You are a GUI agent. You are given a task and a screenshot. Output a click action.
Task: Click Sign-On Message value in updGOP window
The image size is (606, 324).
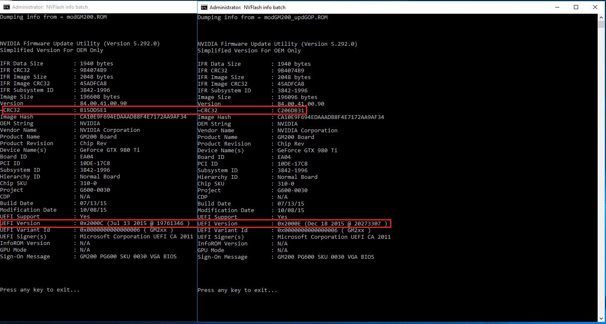click(x=326, y=257)
